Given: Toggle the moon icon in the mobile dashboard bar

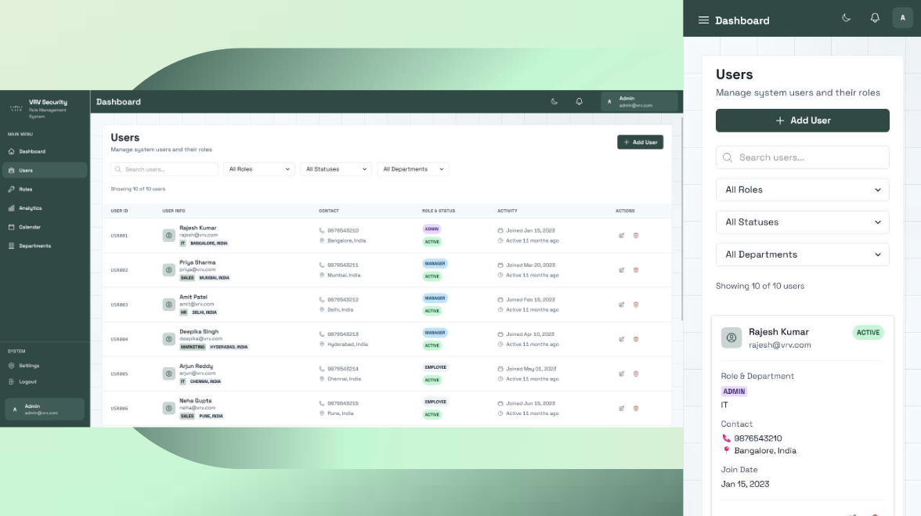Looking at the screenshot, I should (846, 17).
